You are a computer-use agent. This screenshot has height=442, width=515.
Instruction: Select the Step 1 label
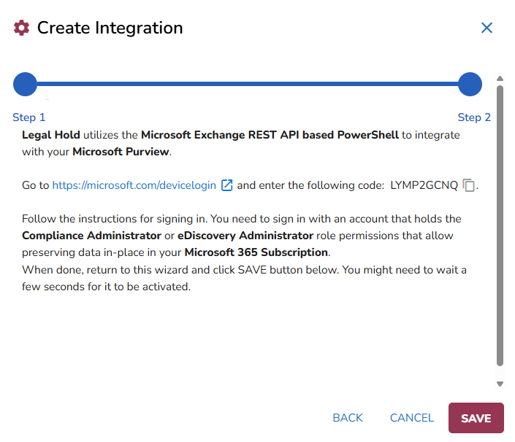pyautogui.click(x=29, y=117)
